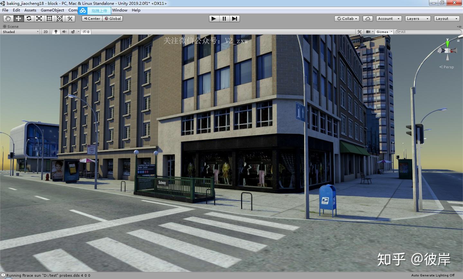Open the custom editor tools

70,19
